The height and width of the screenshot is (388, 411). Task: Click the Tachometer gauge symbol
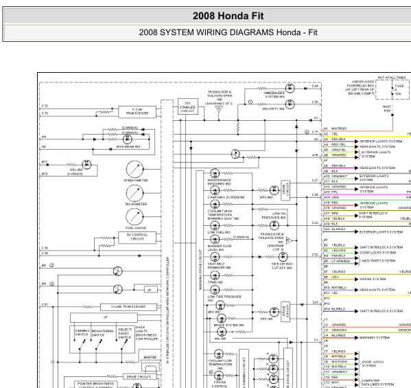[134, 194]
